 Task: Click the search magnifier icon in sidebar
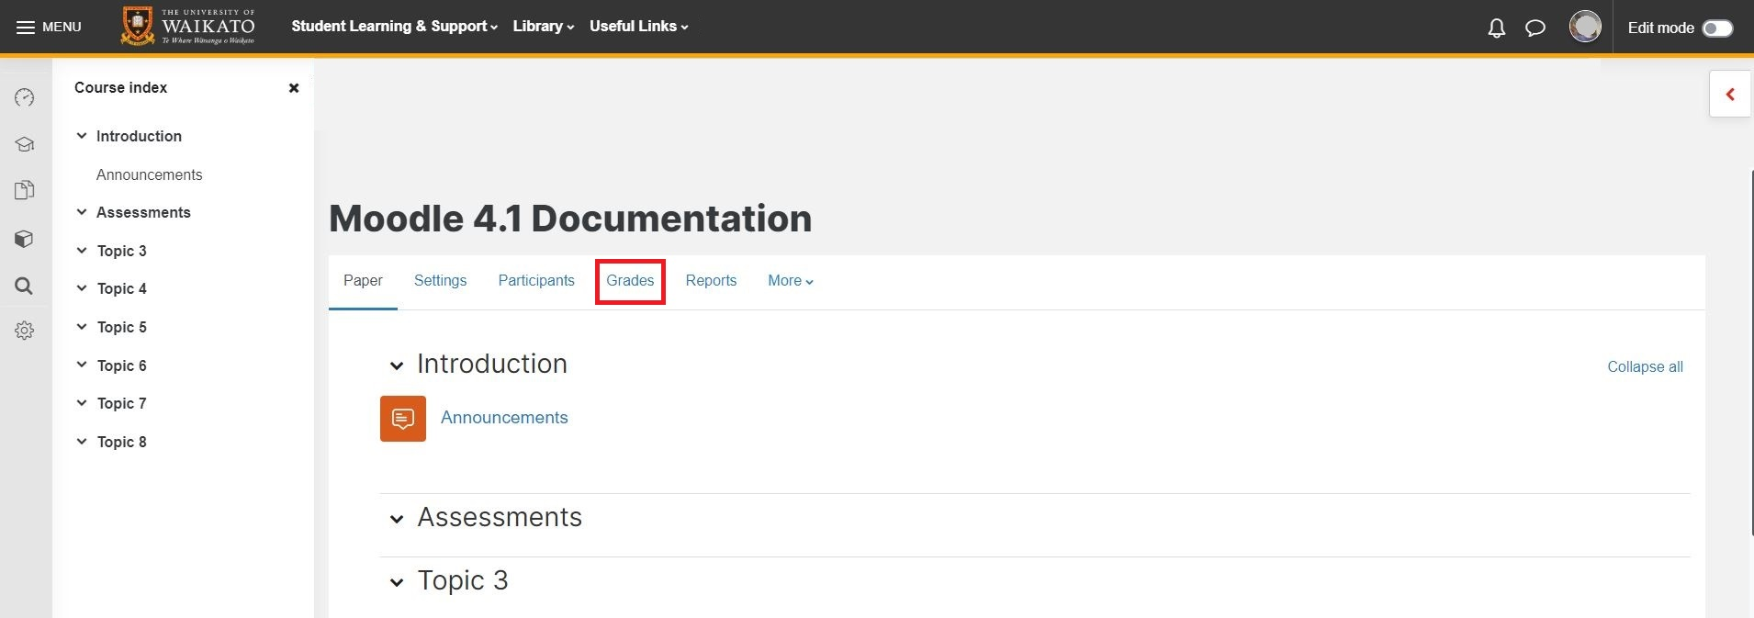click(25, 286)
